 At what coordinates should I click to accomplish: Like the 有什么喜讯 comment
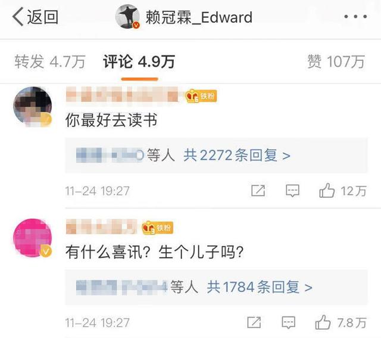pos(341,323)
